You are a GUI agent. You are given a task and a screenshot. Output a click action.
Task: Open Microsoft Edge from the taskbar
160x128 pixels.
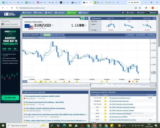64,125
